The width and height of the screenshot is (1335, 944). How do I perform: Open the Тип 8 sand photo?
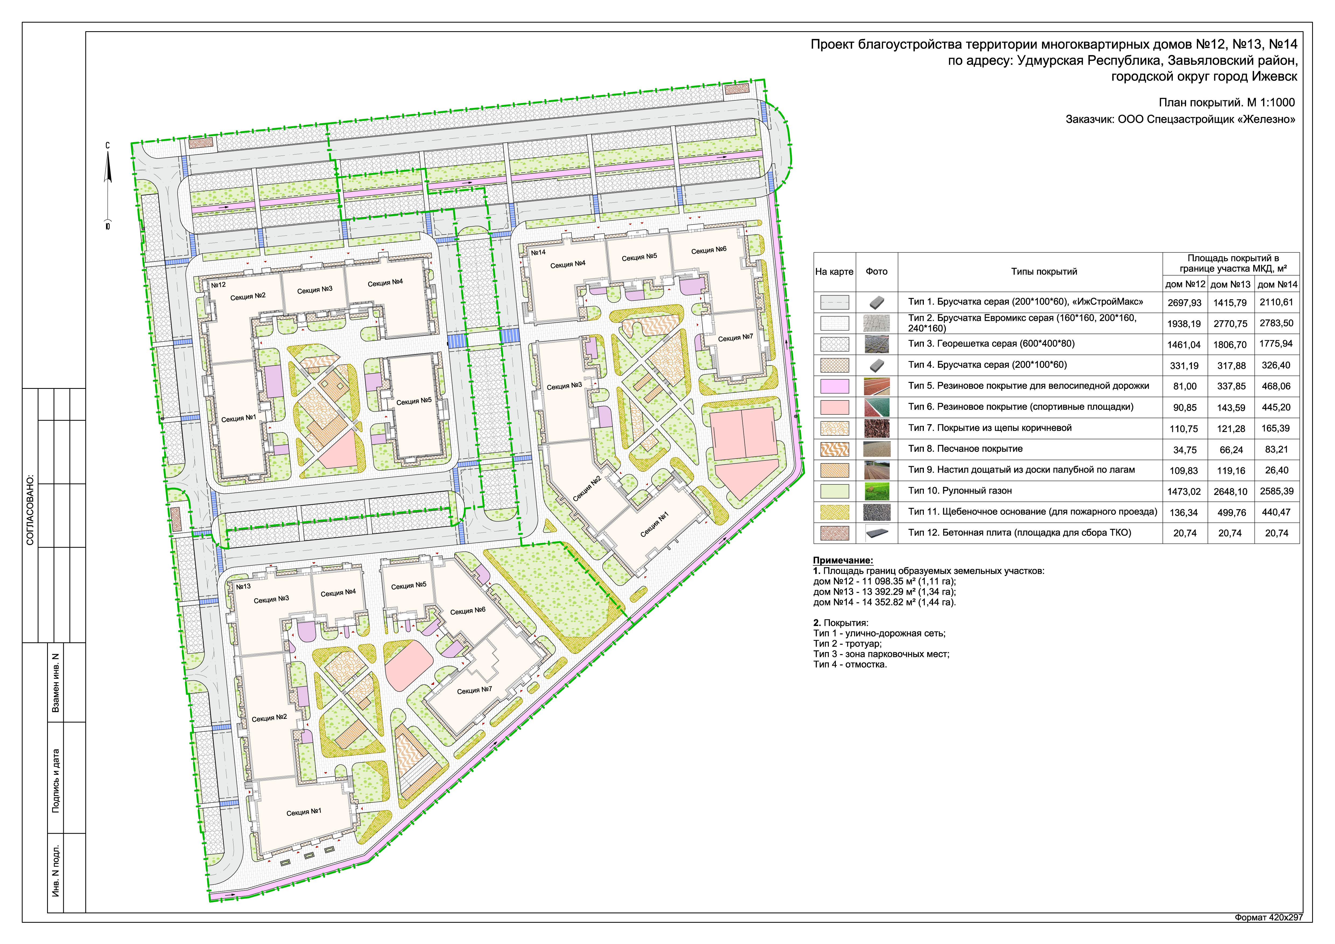pyautogui.click(x=877, y=449)
